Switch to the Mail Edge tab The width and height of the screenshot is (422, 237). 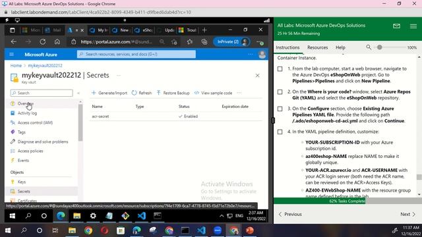click(x=53, y=30)
